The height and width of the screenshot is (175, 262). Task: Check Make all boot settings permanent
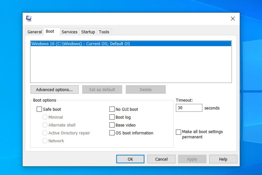[178, 132]
